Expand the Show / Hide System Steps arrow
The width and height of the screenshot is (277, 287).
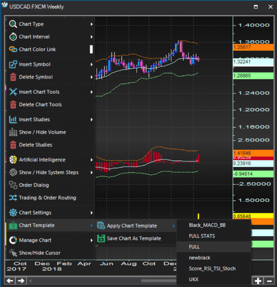pyautogui.click(x=92, y=173)
